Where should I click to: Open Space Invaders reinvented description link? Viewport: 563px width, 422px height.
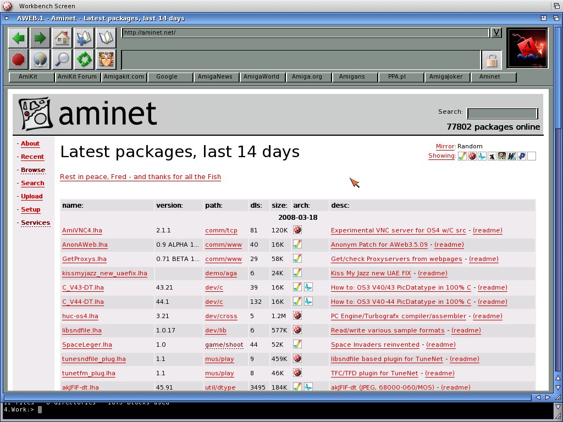375,345
